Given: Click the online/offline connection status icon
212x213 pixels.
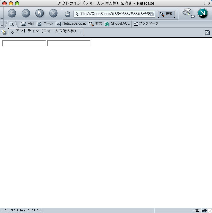Looking at the screenshot, I should (x=197, y=210).
